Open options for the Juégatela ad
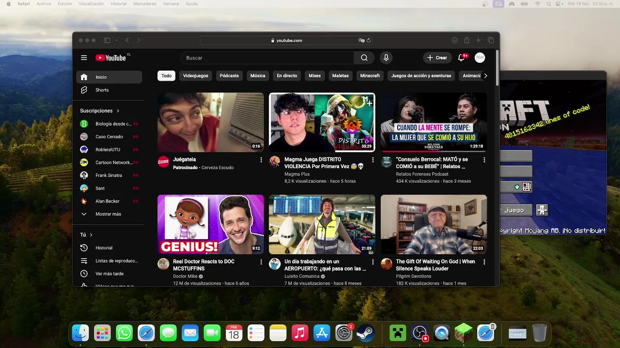Screen dimensions: 620x348 click(x=261, y=159)
